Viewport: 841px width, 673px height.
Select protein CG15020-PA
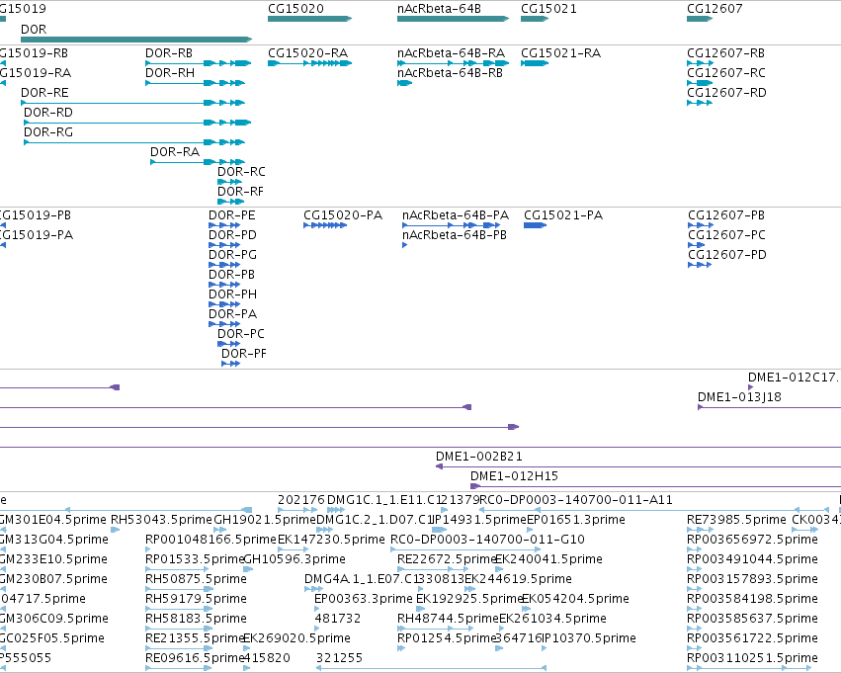[x=325, y=225]
